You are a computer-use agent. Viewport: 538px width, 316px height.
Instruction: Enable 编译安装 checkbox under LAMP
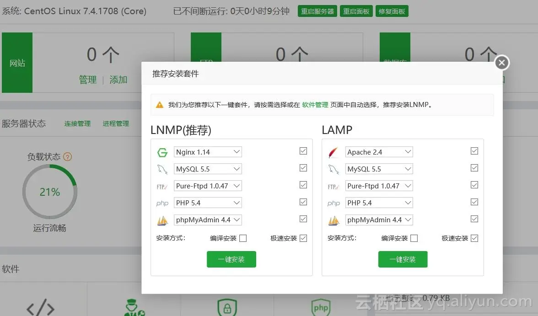(x=414, y=238)
